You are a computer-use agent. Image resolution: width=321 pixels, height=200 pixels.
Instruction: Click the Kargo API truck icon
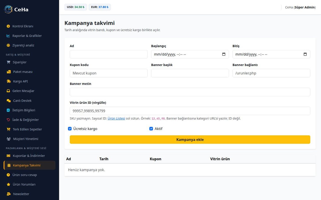(x=9, y=81)
